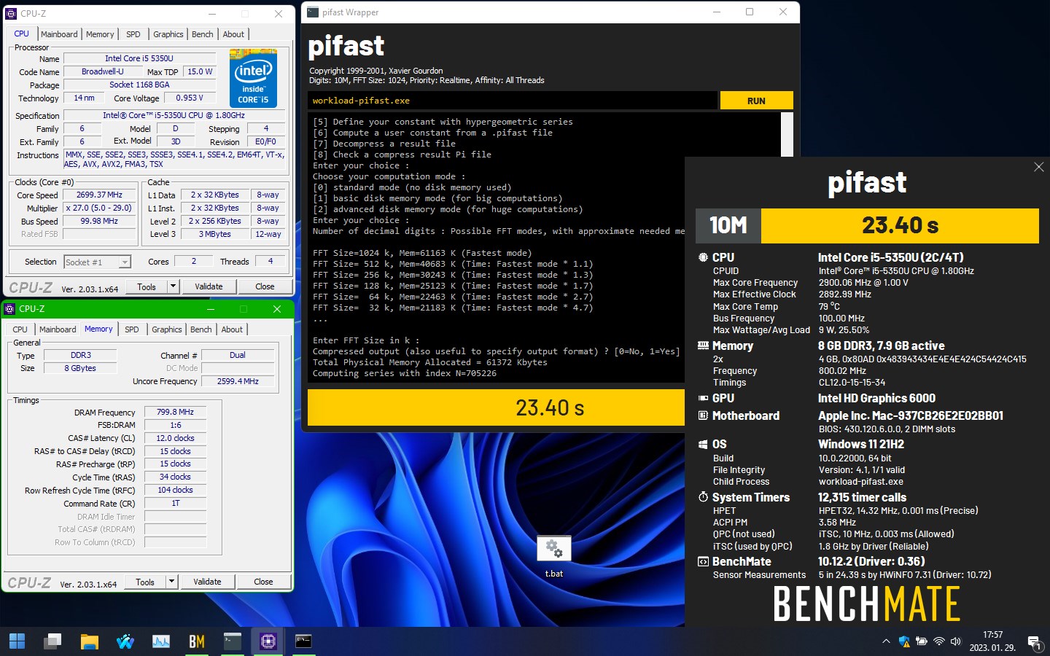Open the notification center icon
This screenshot has height=656, width=1050.
(1034, 642)
